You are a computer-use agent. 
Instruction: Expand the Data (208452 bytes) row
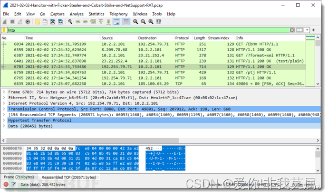coord(4,126)
